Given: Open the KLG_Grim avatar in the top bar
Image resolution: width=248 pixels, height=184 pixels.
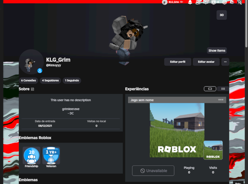Looking at the screenshot, I should [x=165, y=2].
